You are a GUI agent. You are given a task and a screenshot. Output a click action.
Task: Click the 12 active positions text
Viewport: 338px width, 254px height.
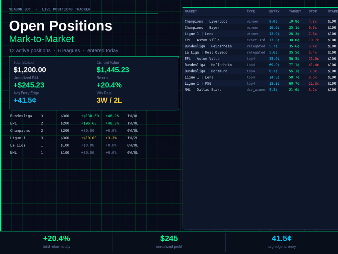[30, 50]
